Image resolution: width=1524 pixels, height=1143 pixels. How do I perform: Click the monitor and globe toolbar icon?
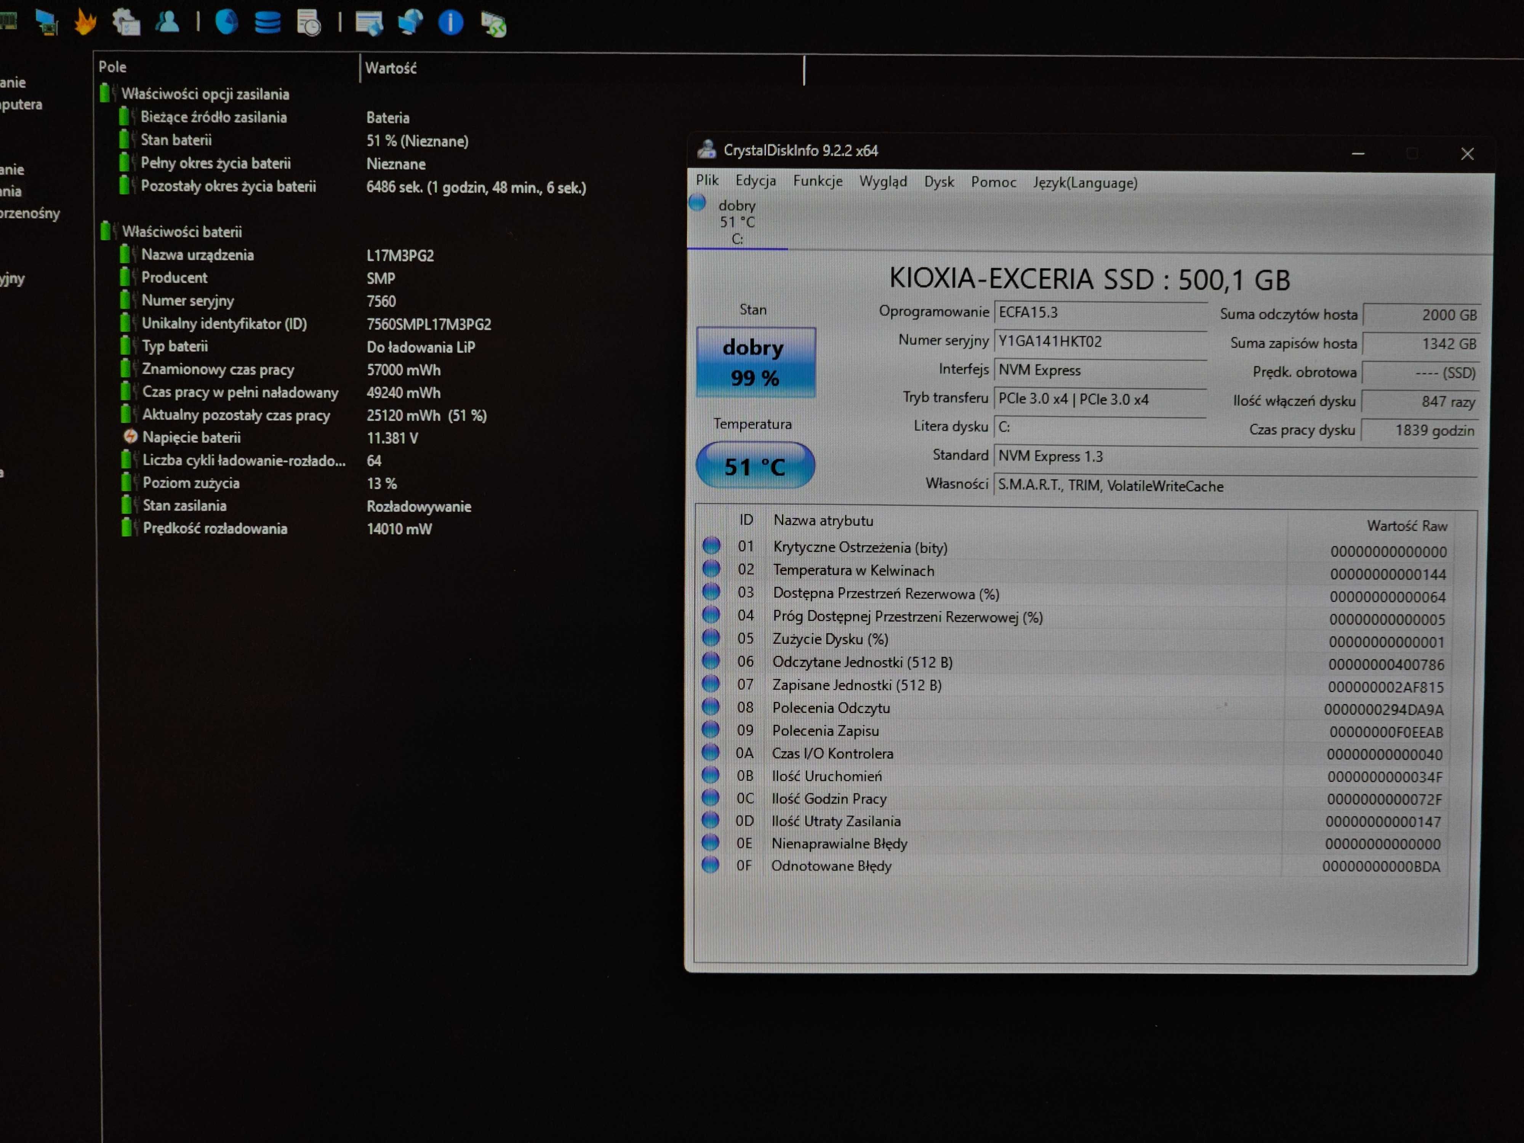point(410,22)
